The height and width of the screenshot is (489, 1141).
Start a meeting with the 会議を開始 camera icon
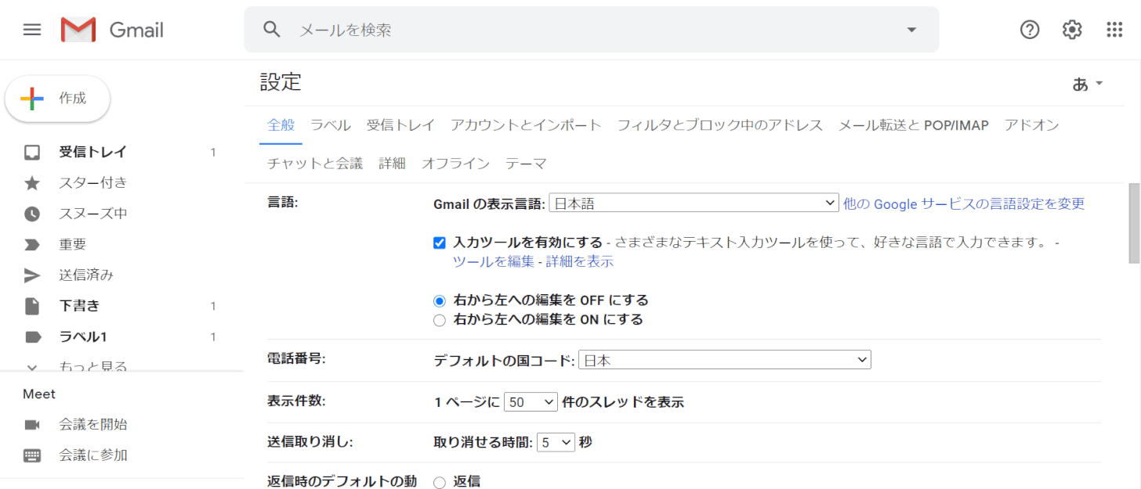[x=32, y=426]
